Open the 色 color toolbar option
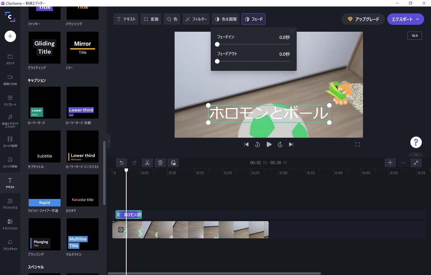The image size is (431, 275). [172, 19]
